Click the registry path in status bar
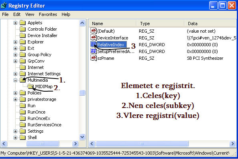 115,153
